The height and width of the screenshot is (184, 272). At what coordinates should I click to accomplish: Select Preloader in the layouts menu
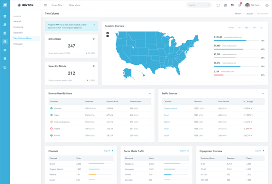pos(18,44)
